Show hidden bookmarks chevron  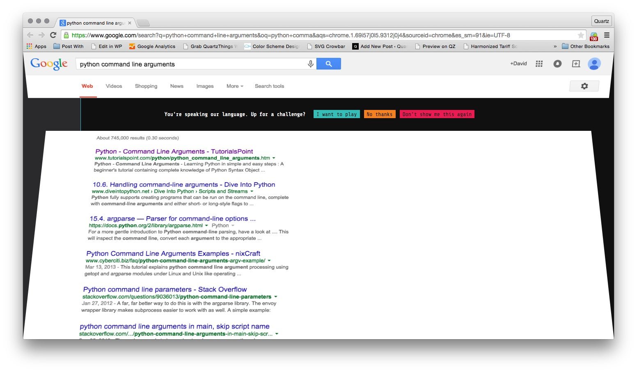[x=555, y=46]
